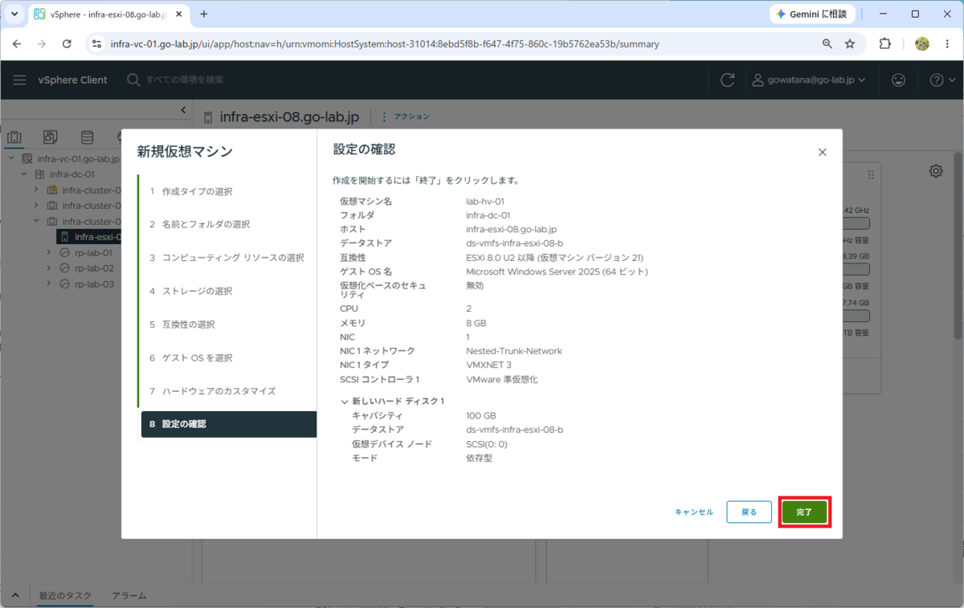Expand the rp-lab-01 resource pool
Image resolution: width=964 pixels, height=608 pixels.
click(x=49, y=253)
